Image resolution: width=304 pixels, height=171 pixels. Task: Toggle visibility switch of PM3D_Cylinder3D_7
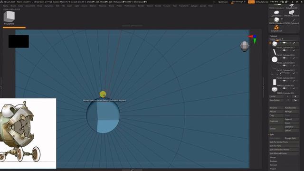[x=284, y=43]
